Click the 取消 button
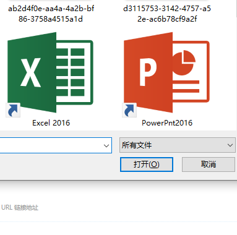 click(x=209, y=164)
